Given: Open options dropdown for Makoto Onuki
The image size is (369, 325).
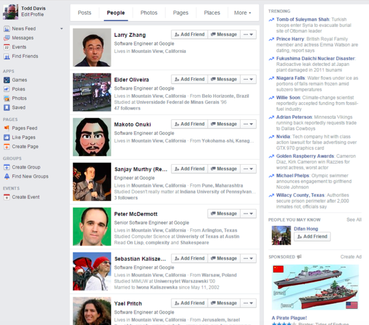Looking at the screenshot, I should click(248, 124).
